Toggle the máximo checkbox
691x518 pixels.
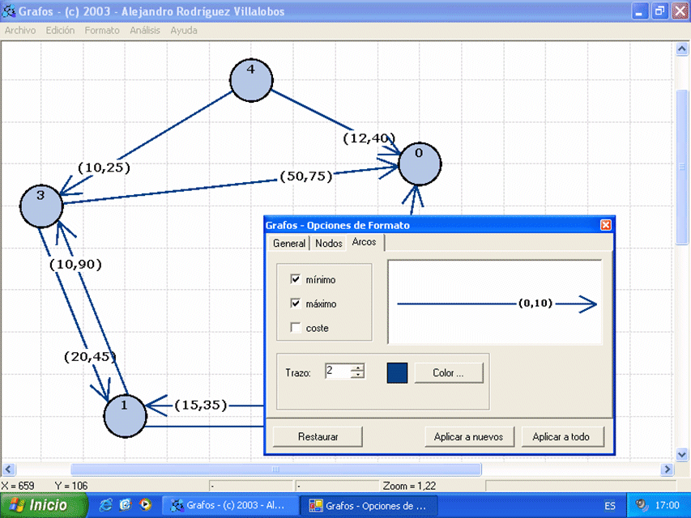click(x=296, y=304)
